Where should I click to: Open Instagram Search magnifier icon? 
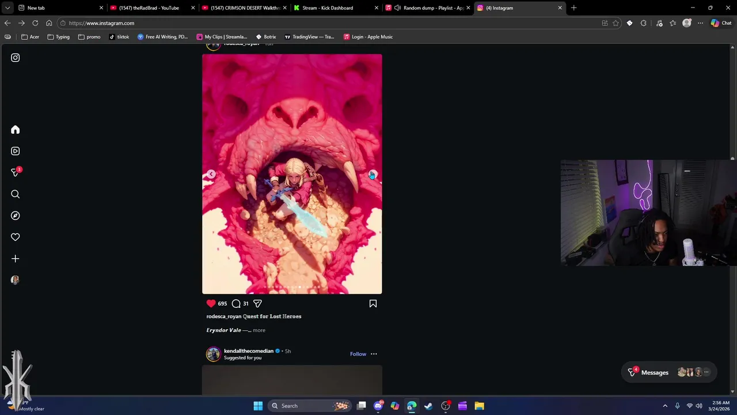15,194
